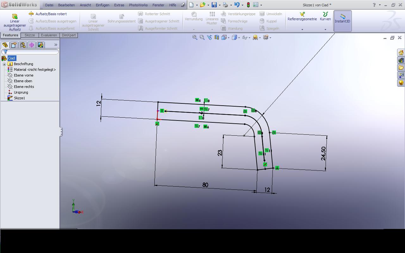Select Skizze1 in feature tree
The width and height of the screenshot is (405, 253).
pyautogui.click(x=19, y=98)
